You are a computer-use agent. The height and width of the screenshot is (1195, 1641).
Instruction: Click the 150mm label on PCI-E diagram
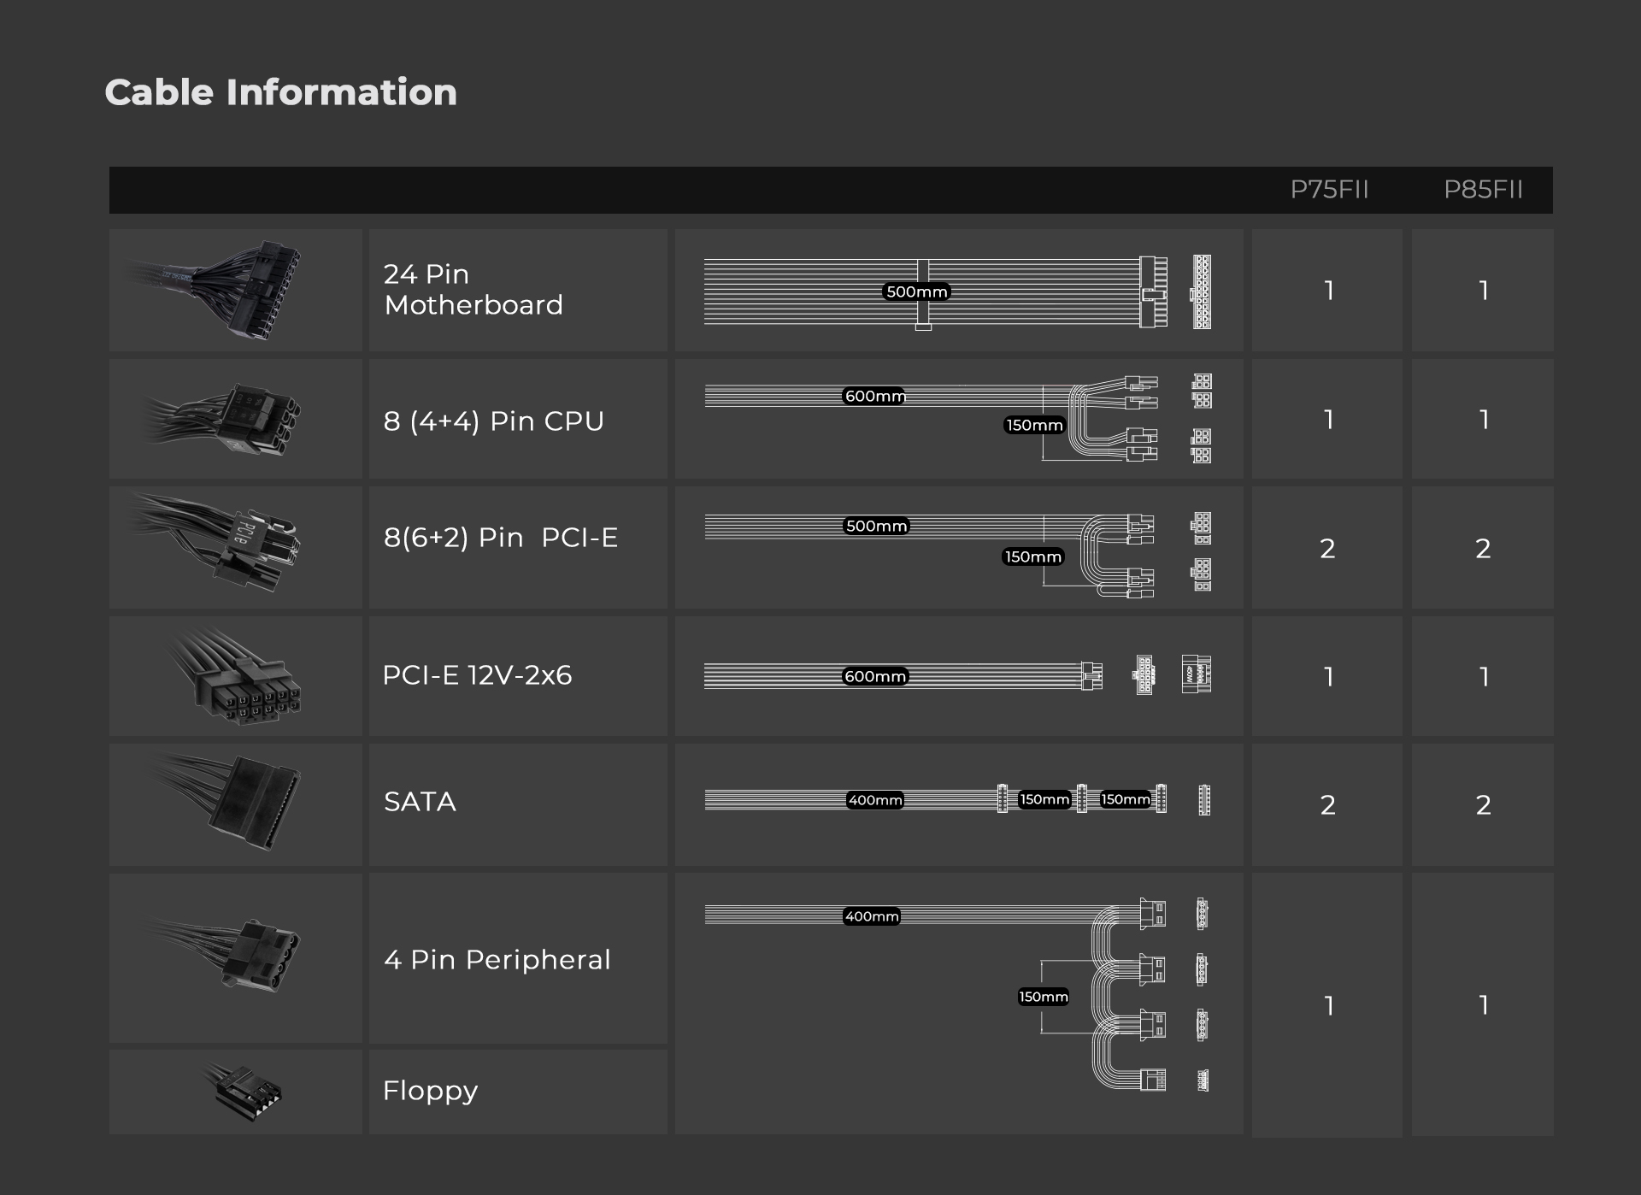(1032, 556)
